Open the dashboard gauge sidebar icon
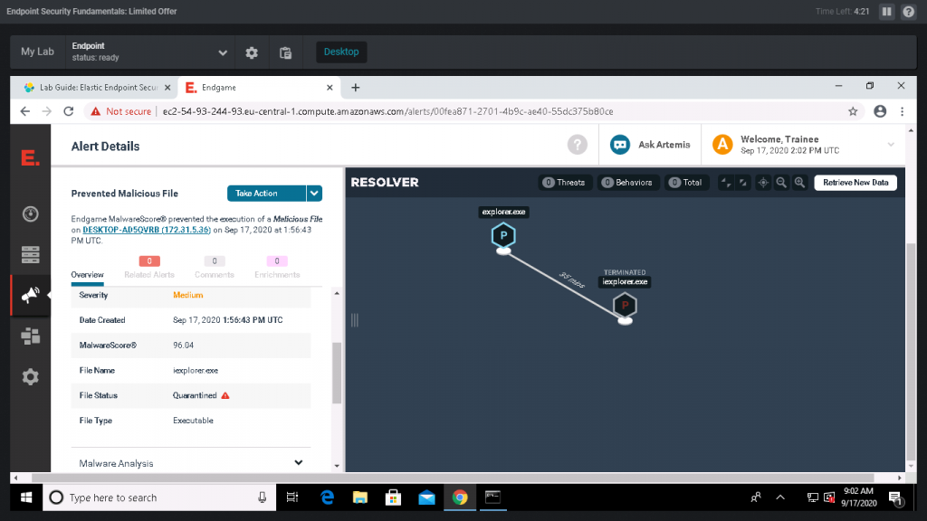The height and width of the screenshot is (521, 927). point(30,213)
